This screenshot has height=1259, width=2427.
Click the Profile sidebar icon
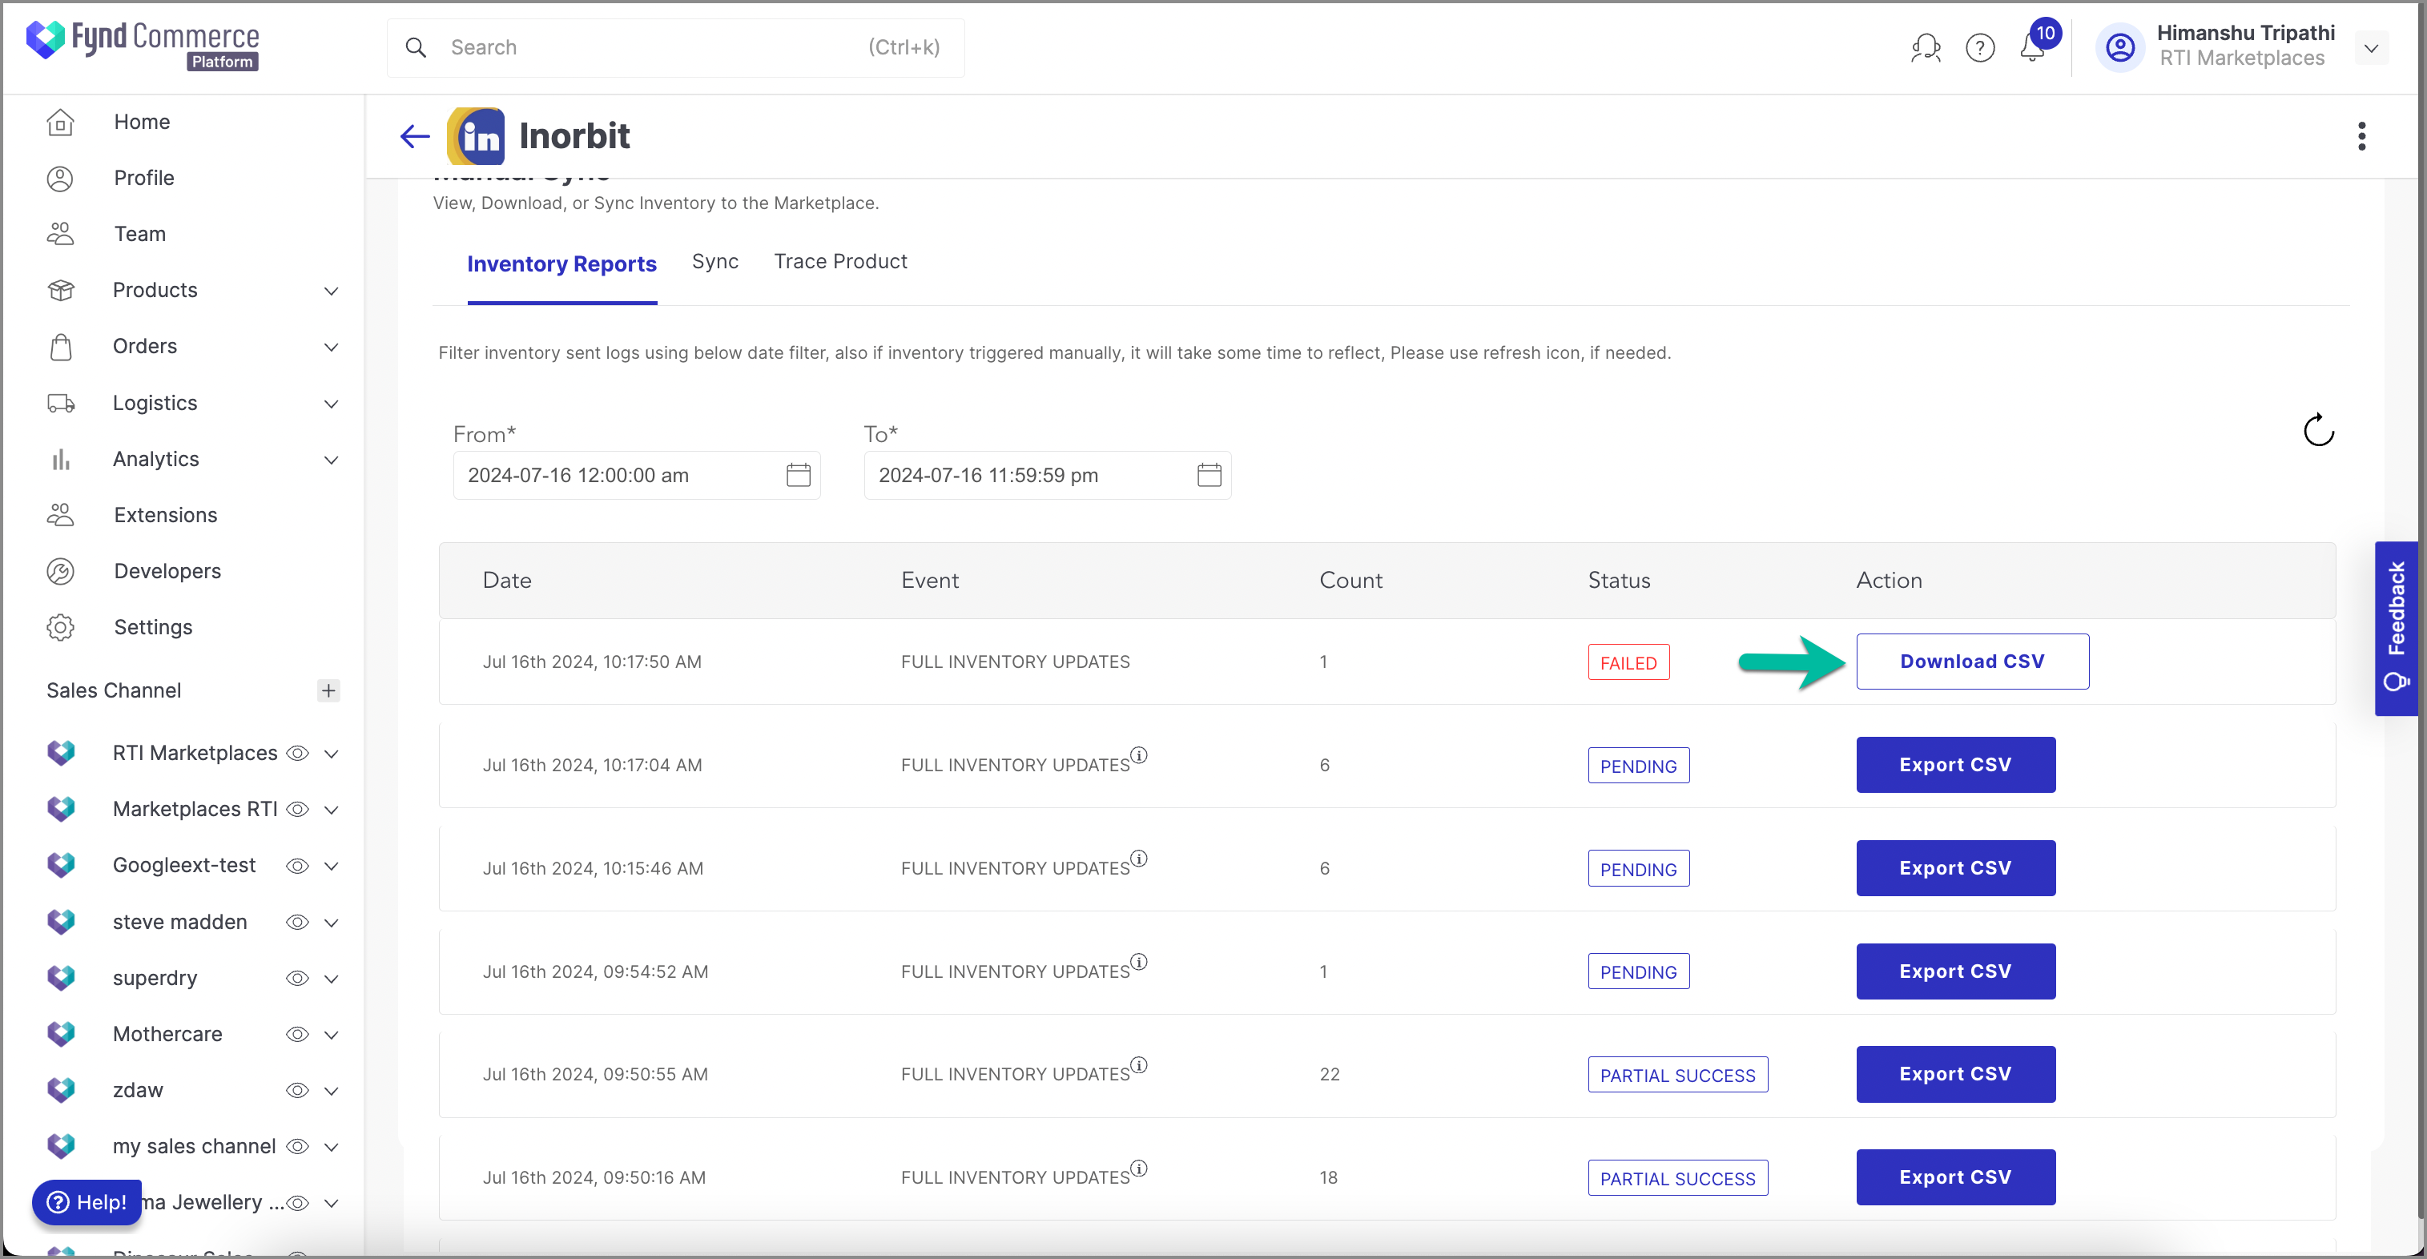point(60,178)
